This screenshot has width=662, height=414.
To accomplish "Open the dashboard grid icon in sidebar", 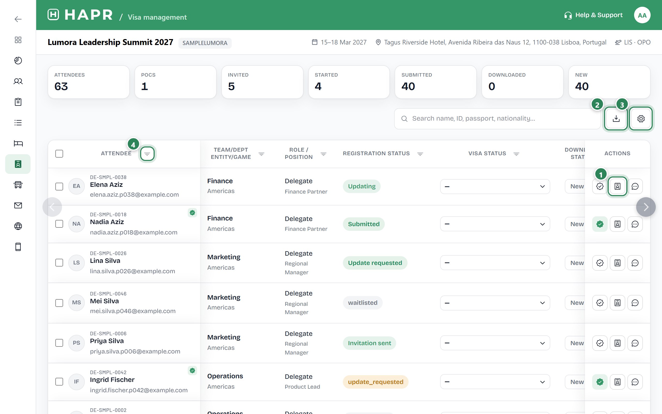I will click(x=18, y=40).
